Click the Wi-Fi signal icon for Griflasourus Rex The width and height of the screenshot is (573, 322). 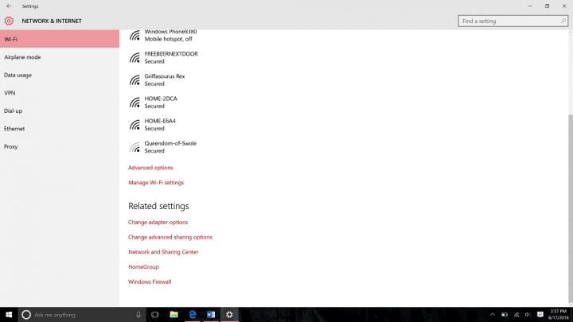point(134,80)
